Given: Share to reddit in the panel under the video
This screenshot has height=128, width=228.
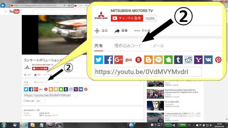Looking at the screenshot, I should point(71,89).
